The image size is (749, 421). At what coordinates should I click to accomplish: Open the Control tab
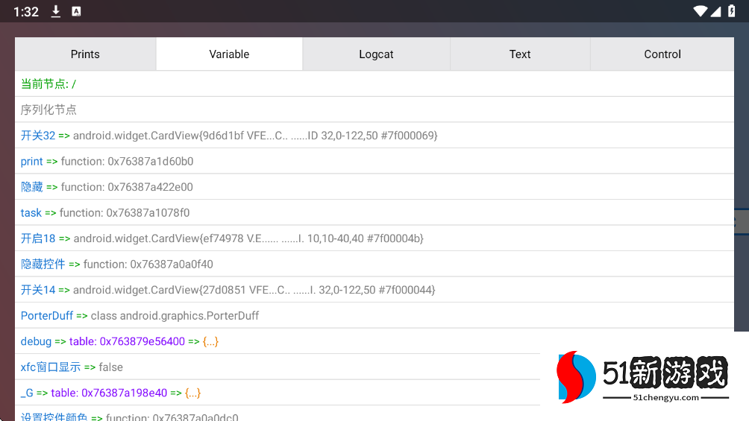[662, 54]
